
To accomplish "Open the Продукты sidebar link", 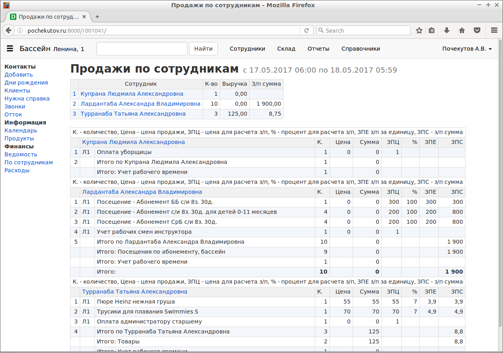I will [19, 138].
